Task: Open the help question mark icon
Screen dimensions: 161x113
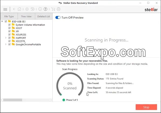Action: click(x=45, y=9)
